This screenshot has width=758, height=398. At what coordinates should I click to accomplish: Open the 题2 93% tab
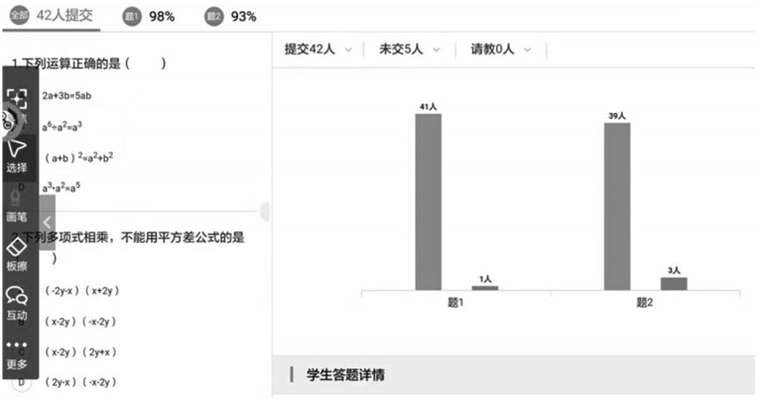[230, 17]
